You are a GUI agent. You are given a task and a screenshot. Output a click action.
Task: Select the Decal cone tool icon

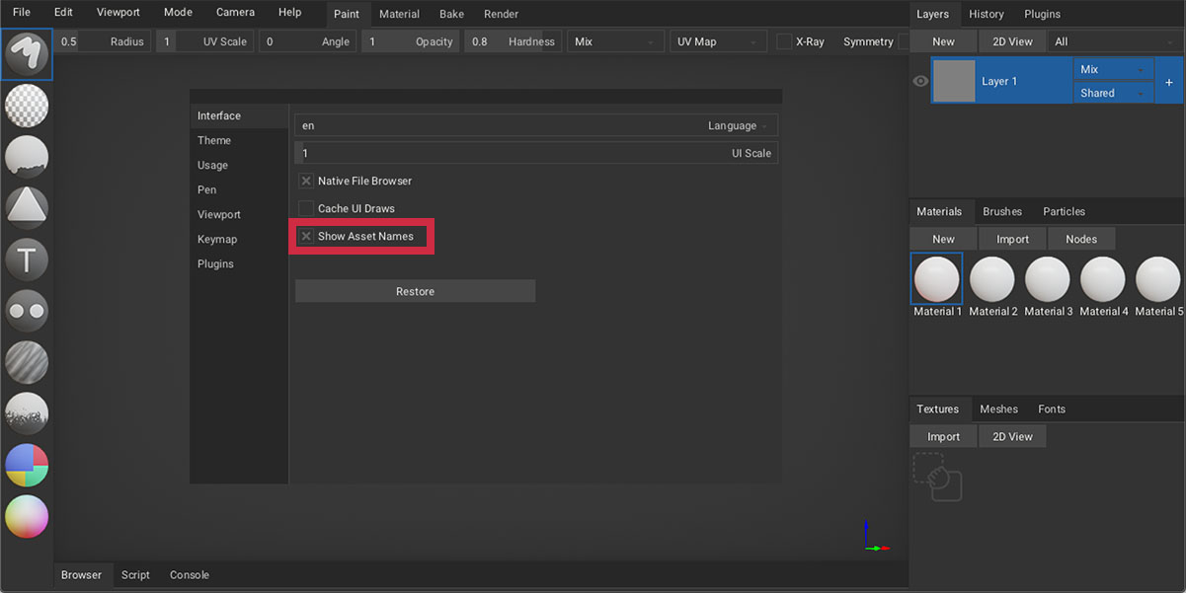pyautogui.click(x=27, y=207)
